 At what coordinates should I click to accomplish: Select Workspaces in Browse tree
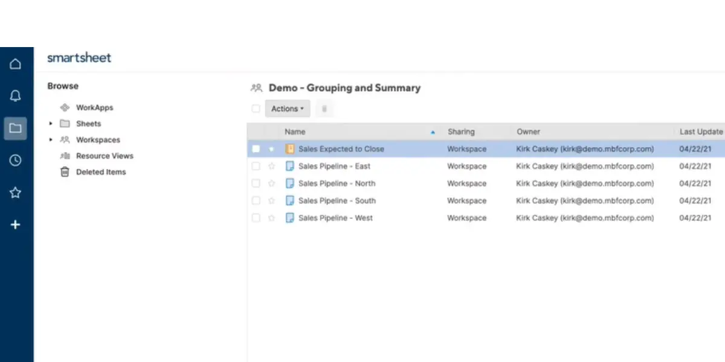coord(98,140)
